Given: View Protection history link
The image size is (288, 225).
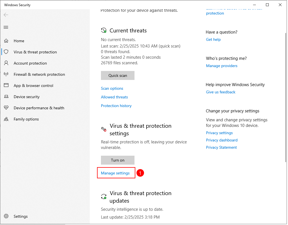Looking at the screenshot, I should tap(116, 106).
